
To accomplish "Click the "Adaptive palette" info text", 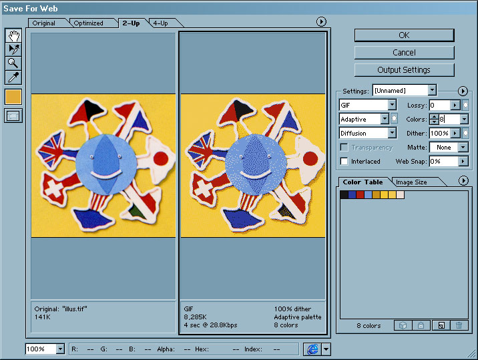I will [298, 317].
